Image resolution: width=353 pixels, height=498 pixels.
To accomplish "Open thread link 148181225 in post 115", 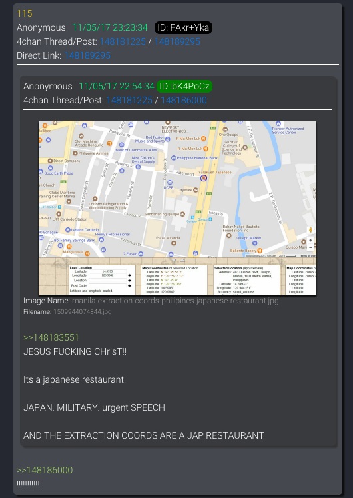I will coord(123,41).
